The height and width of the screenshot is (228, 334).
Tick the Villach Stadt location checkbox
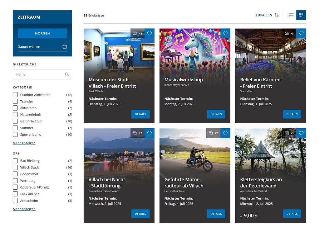(15, 167)
